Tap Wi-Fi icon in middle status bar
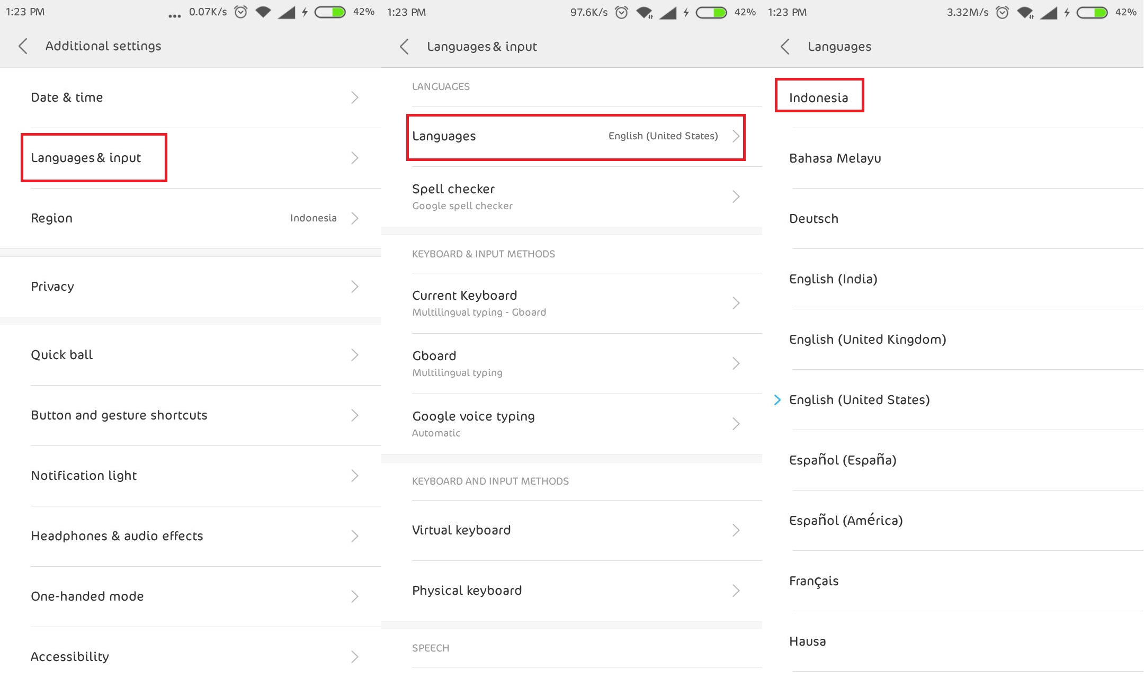The height and width of the screenshot is (678, 1144). point(644,12)
